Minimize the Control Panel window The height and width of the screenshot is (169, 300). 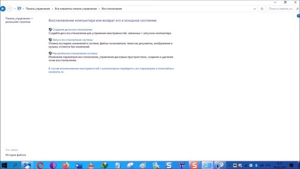[275, 2]
